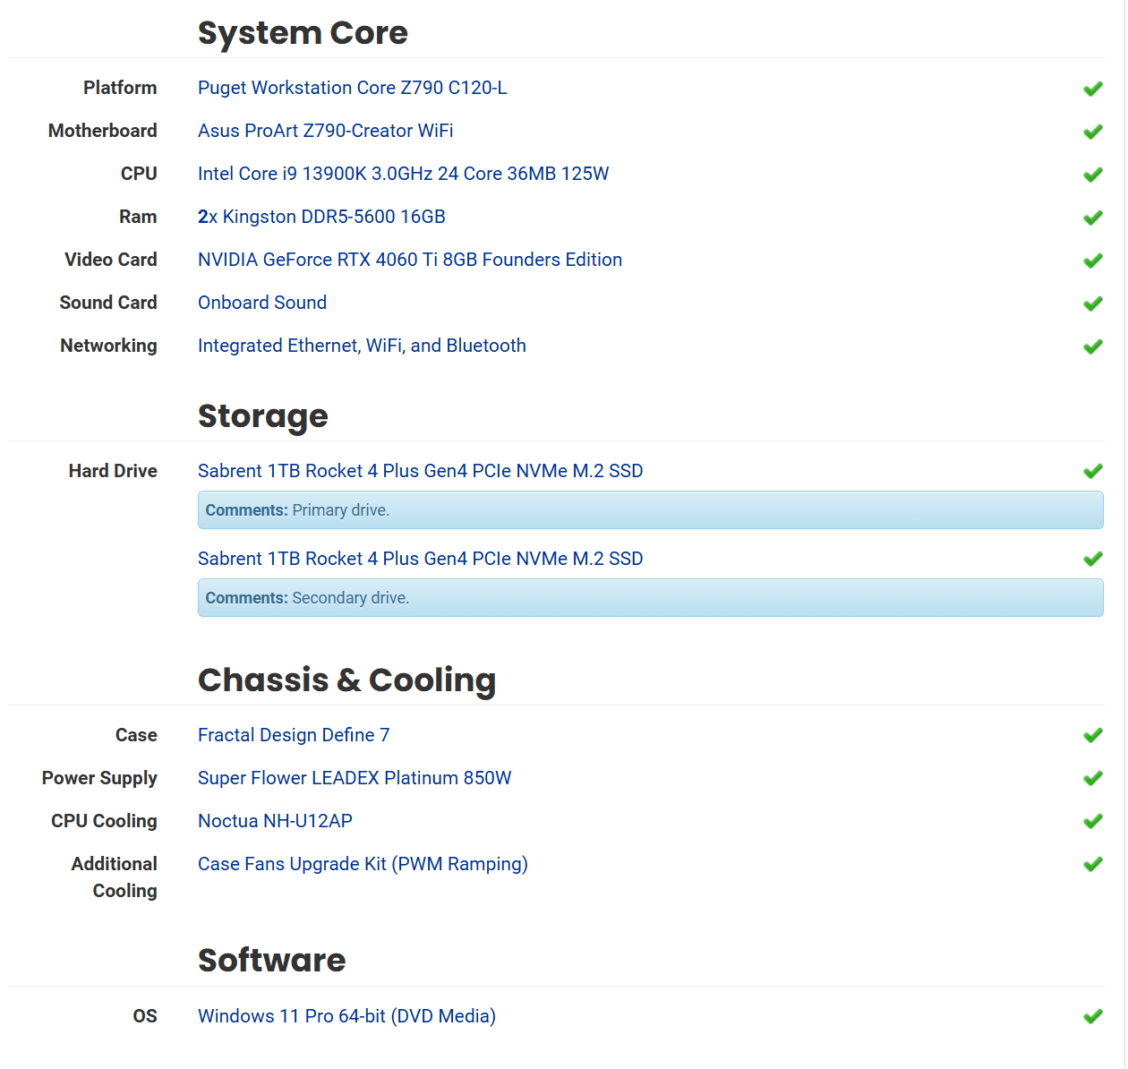Click Case Fans Upgrade Kit link

tap(362, 864)
